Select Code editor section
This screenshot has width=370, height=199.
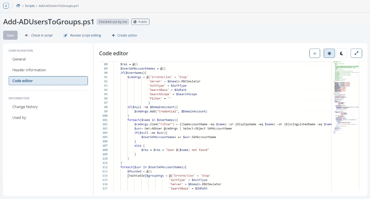click(48, 81)
